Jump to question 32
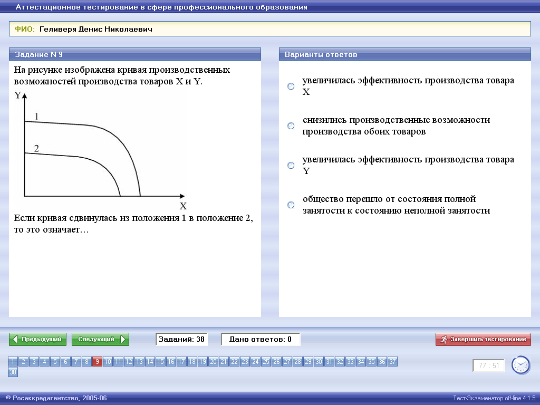540x405 pixels. 340,362
